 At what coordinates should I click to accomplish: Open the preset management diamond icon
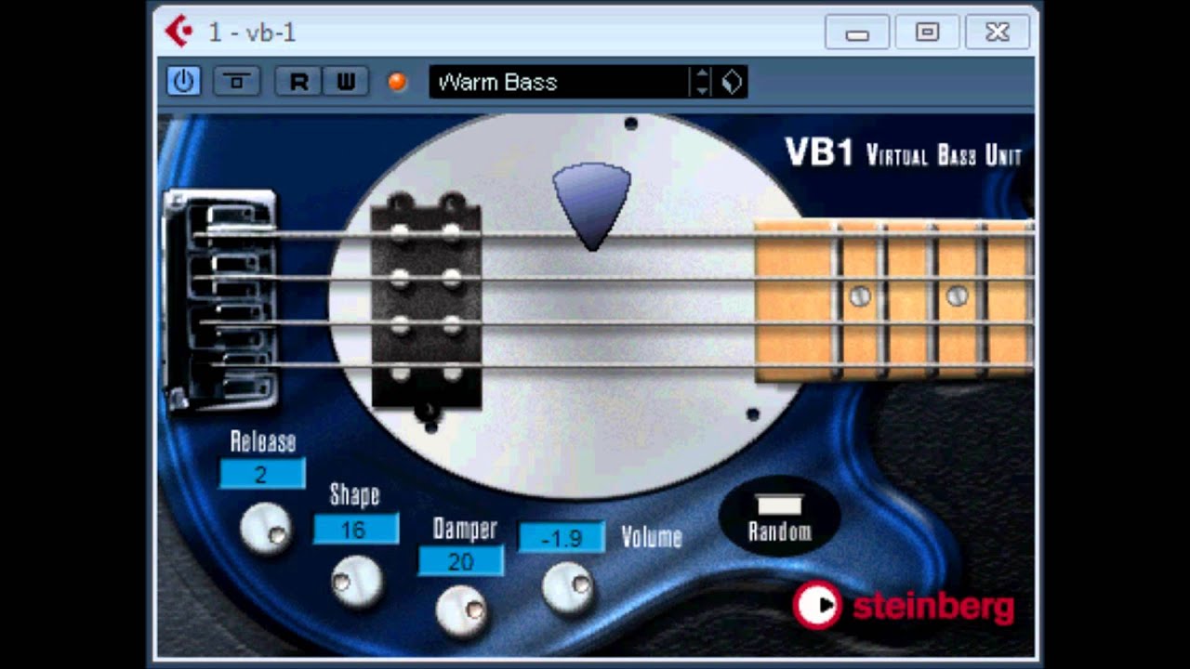coord(732,82)
